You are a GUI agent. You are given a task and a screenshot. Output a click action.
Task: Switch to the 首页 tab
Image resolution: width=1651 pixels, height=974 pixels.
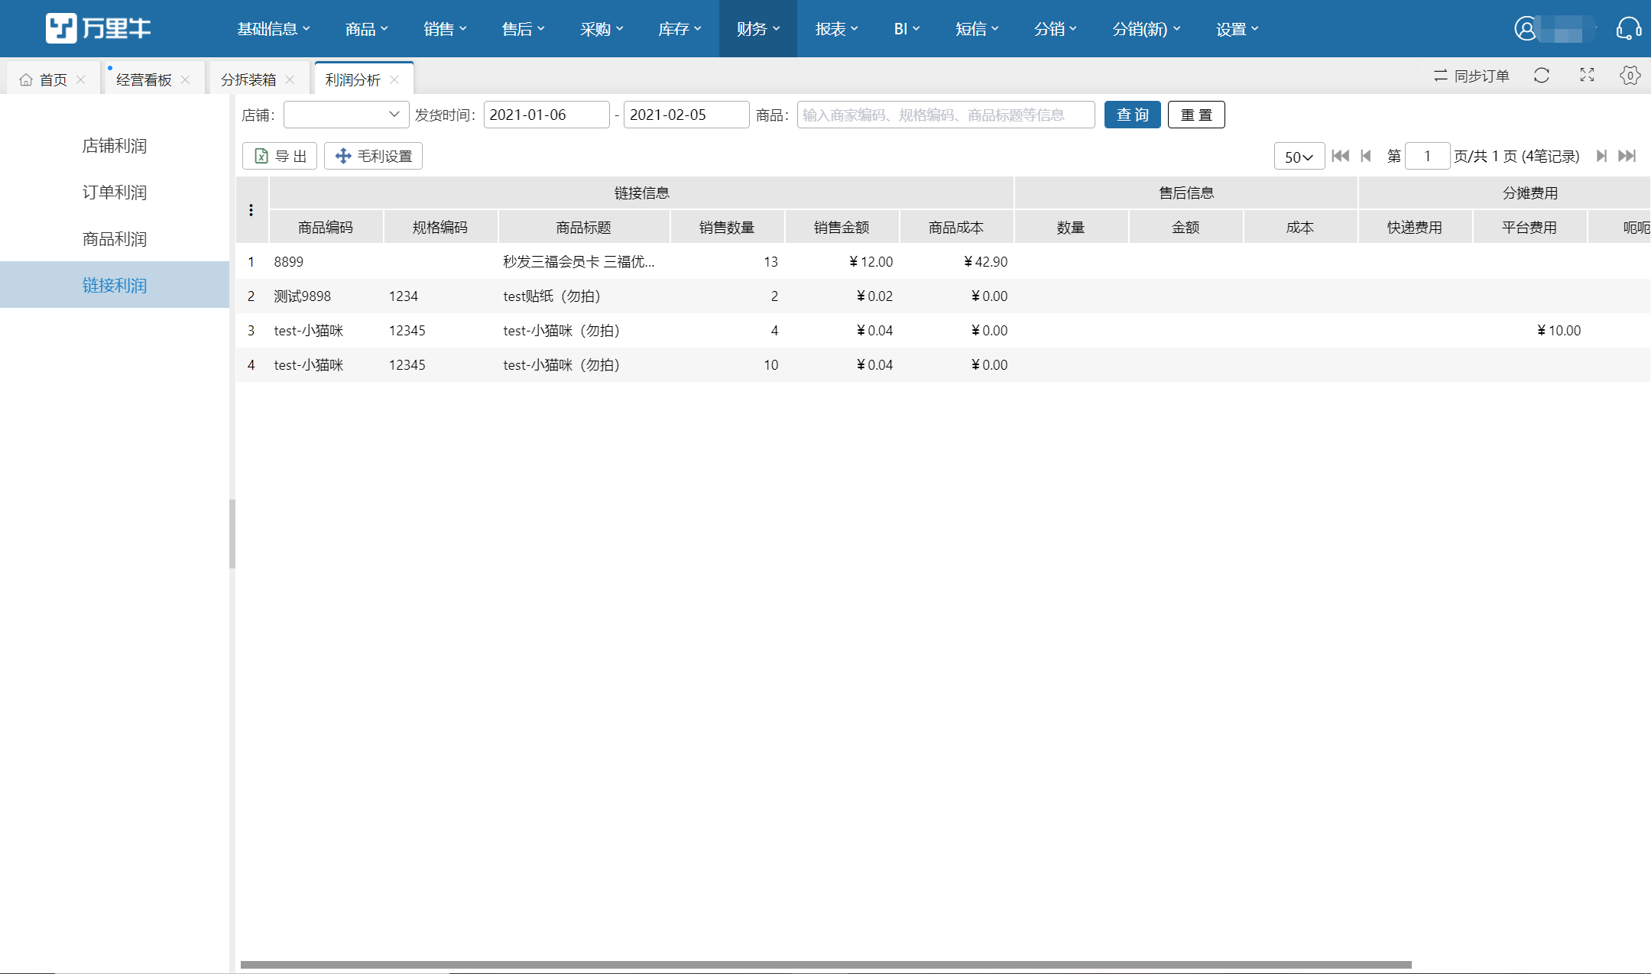54,79
